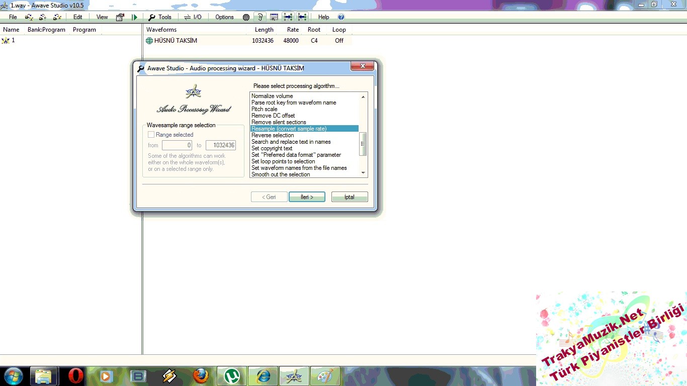This screenshot has height=386, width=687.
Task: Click the range 'to' field showing 1032436
Action: (x=221, y=145)
